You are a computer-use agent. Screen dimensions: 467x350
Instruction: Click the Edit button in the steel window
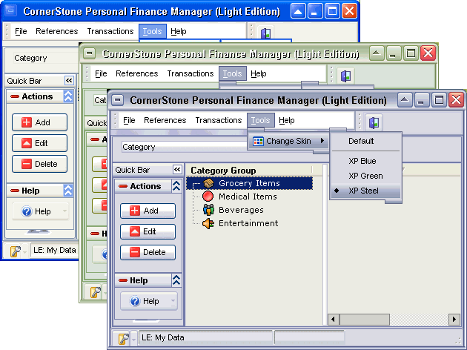pos(148,231)
